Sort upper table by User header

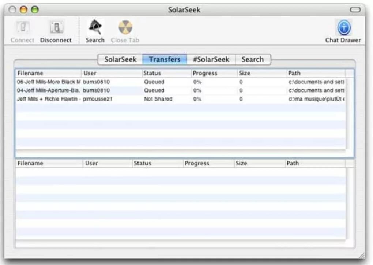tap(112, 73)
